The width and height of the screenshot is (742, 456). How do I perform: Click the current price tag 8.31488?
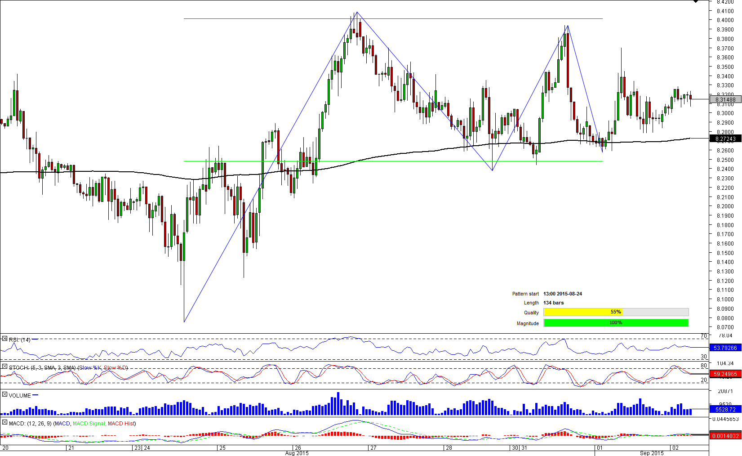click(725, 100)
